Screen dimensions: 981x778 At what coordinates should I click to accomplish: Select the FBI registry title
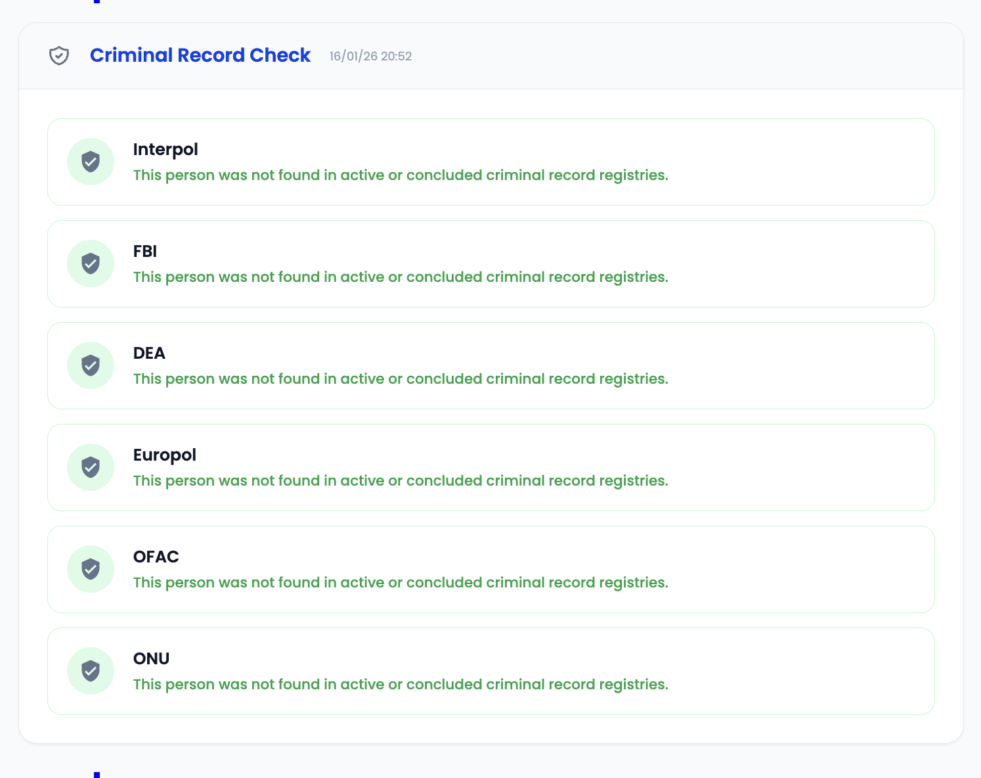(145, 252)
